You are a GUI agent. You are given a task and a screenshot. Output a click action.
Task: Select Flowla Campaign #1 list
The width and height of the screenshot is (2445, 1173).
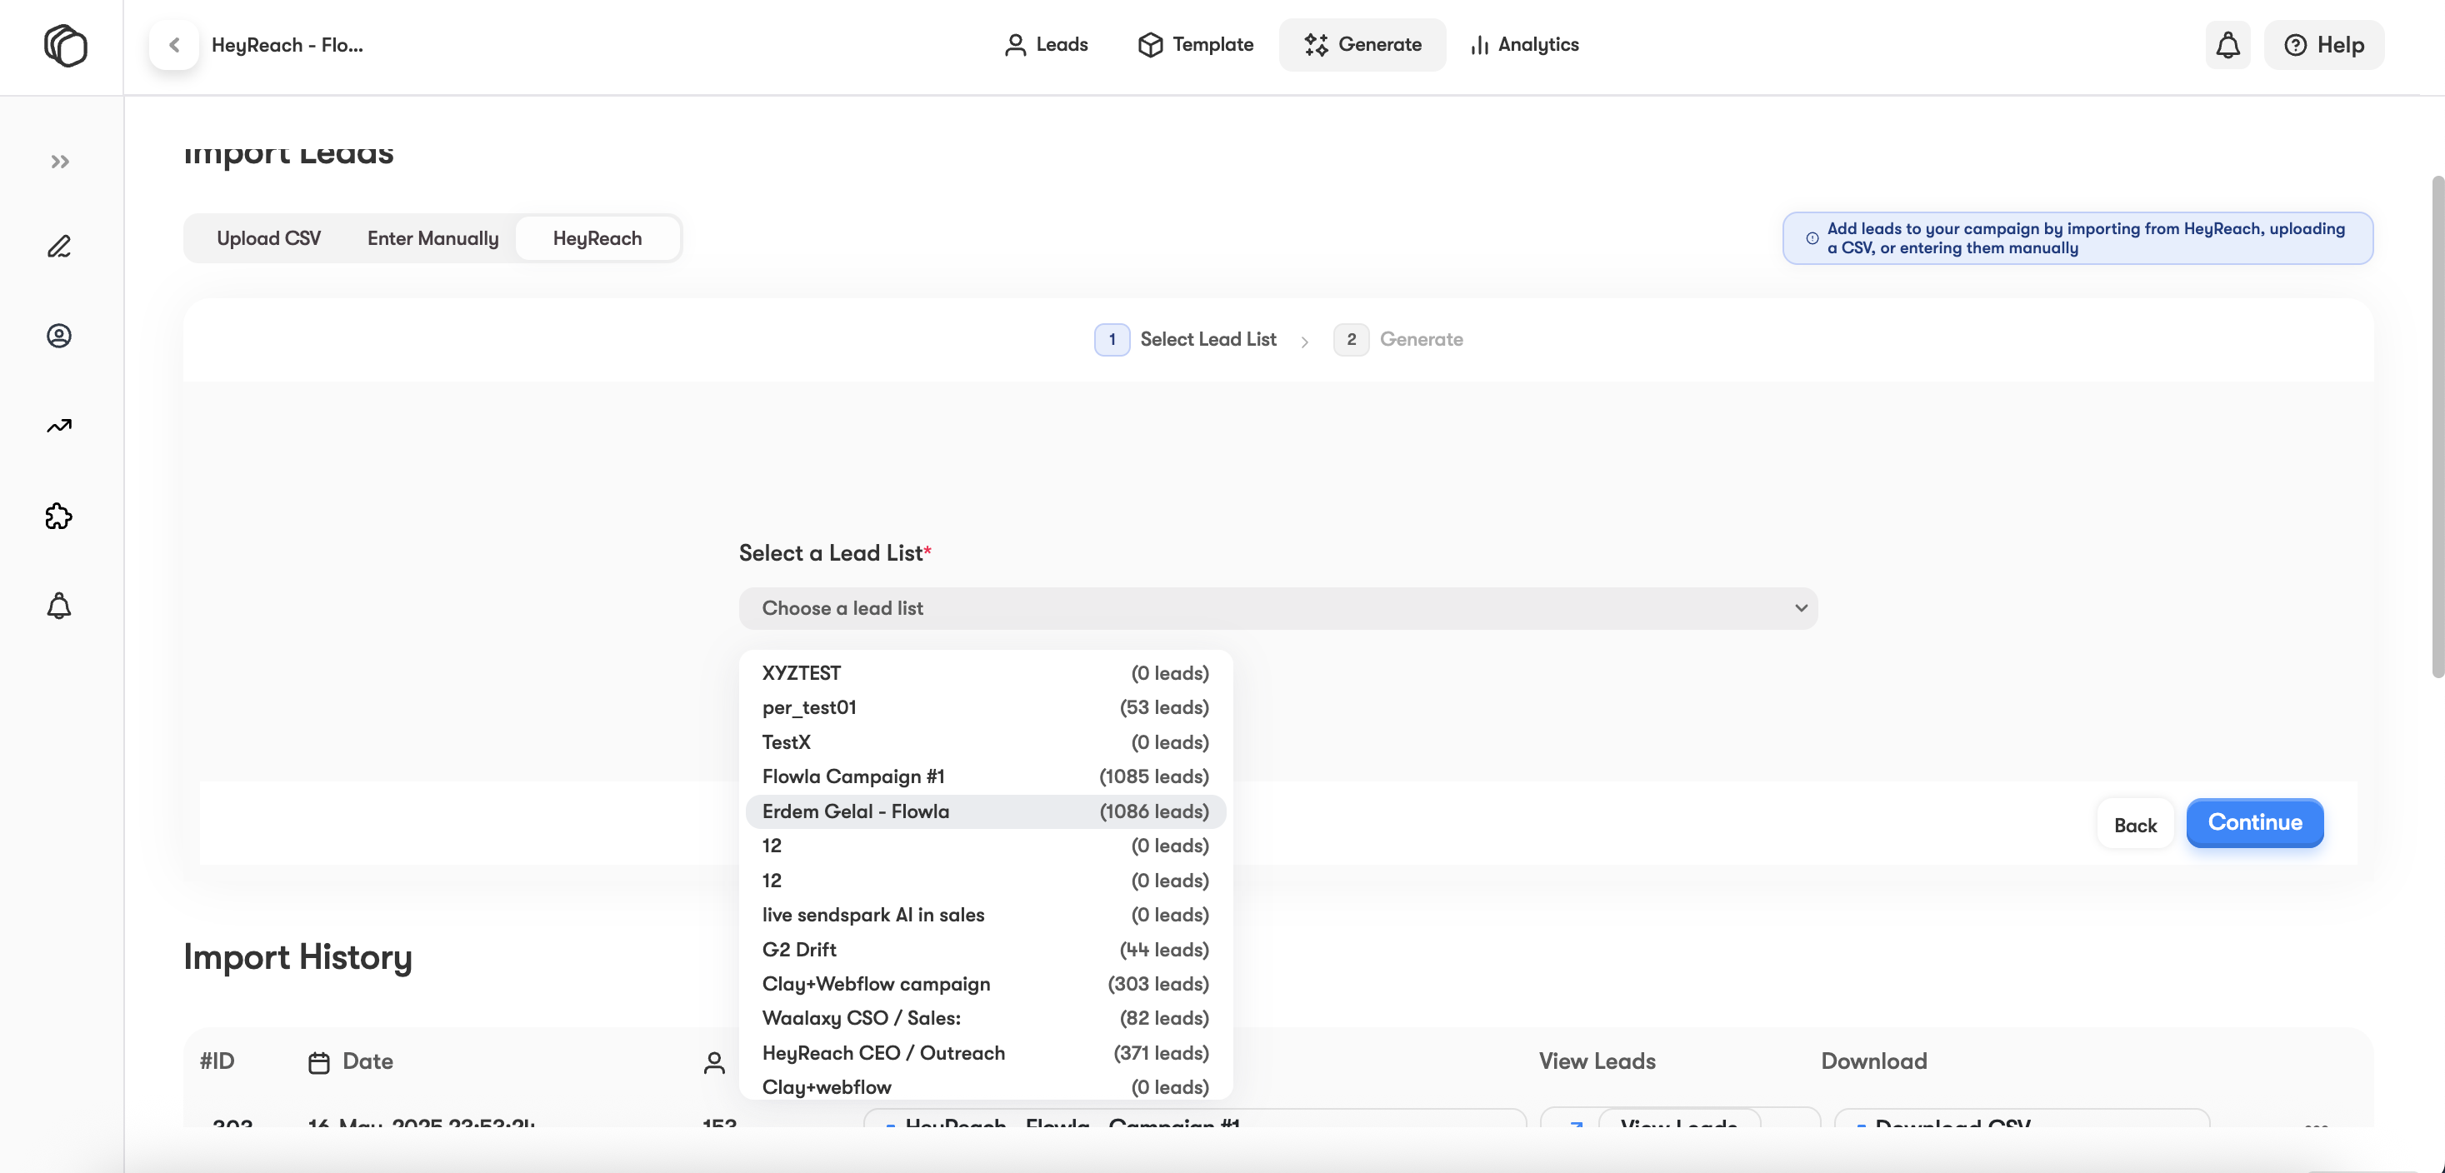point(985,776)
